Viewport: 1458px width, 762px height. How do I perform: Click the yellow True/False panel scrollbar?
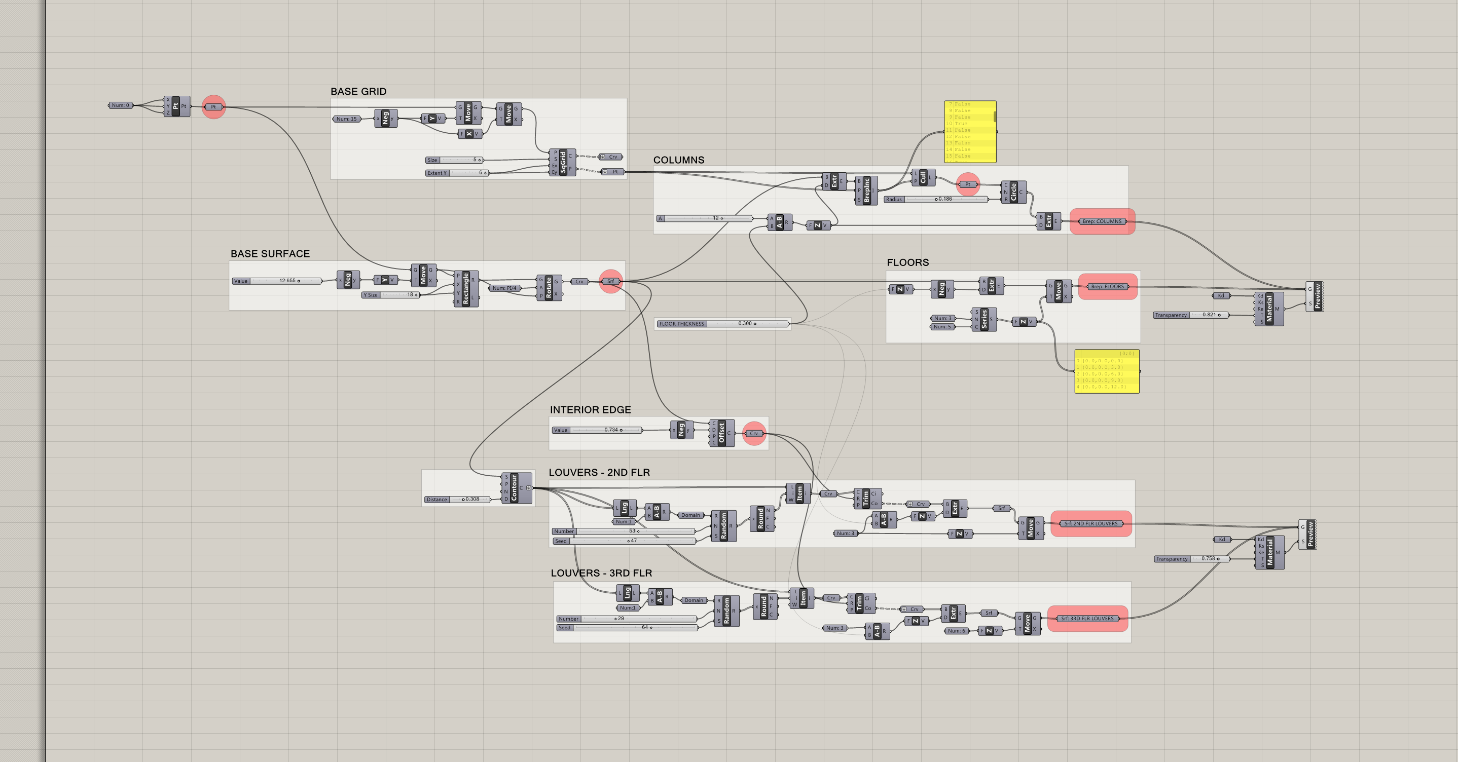point(995,116)
